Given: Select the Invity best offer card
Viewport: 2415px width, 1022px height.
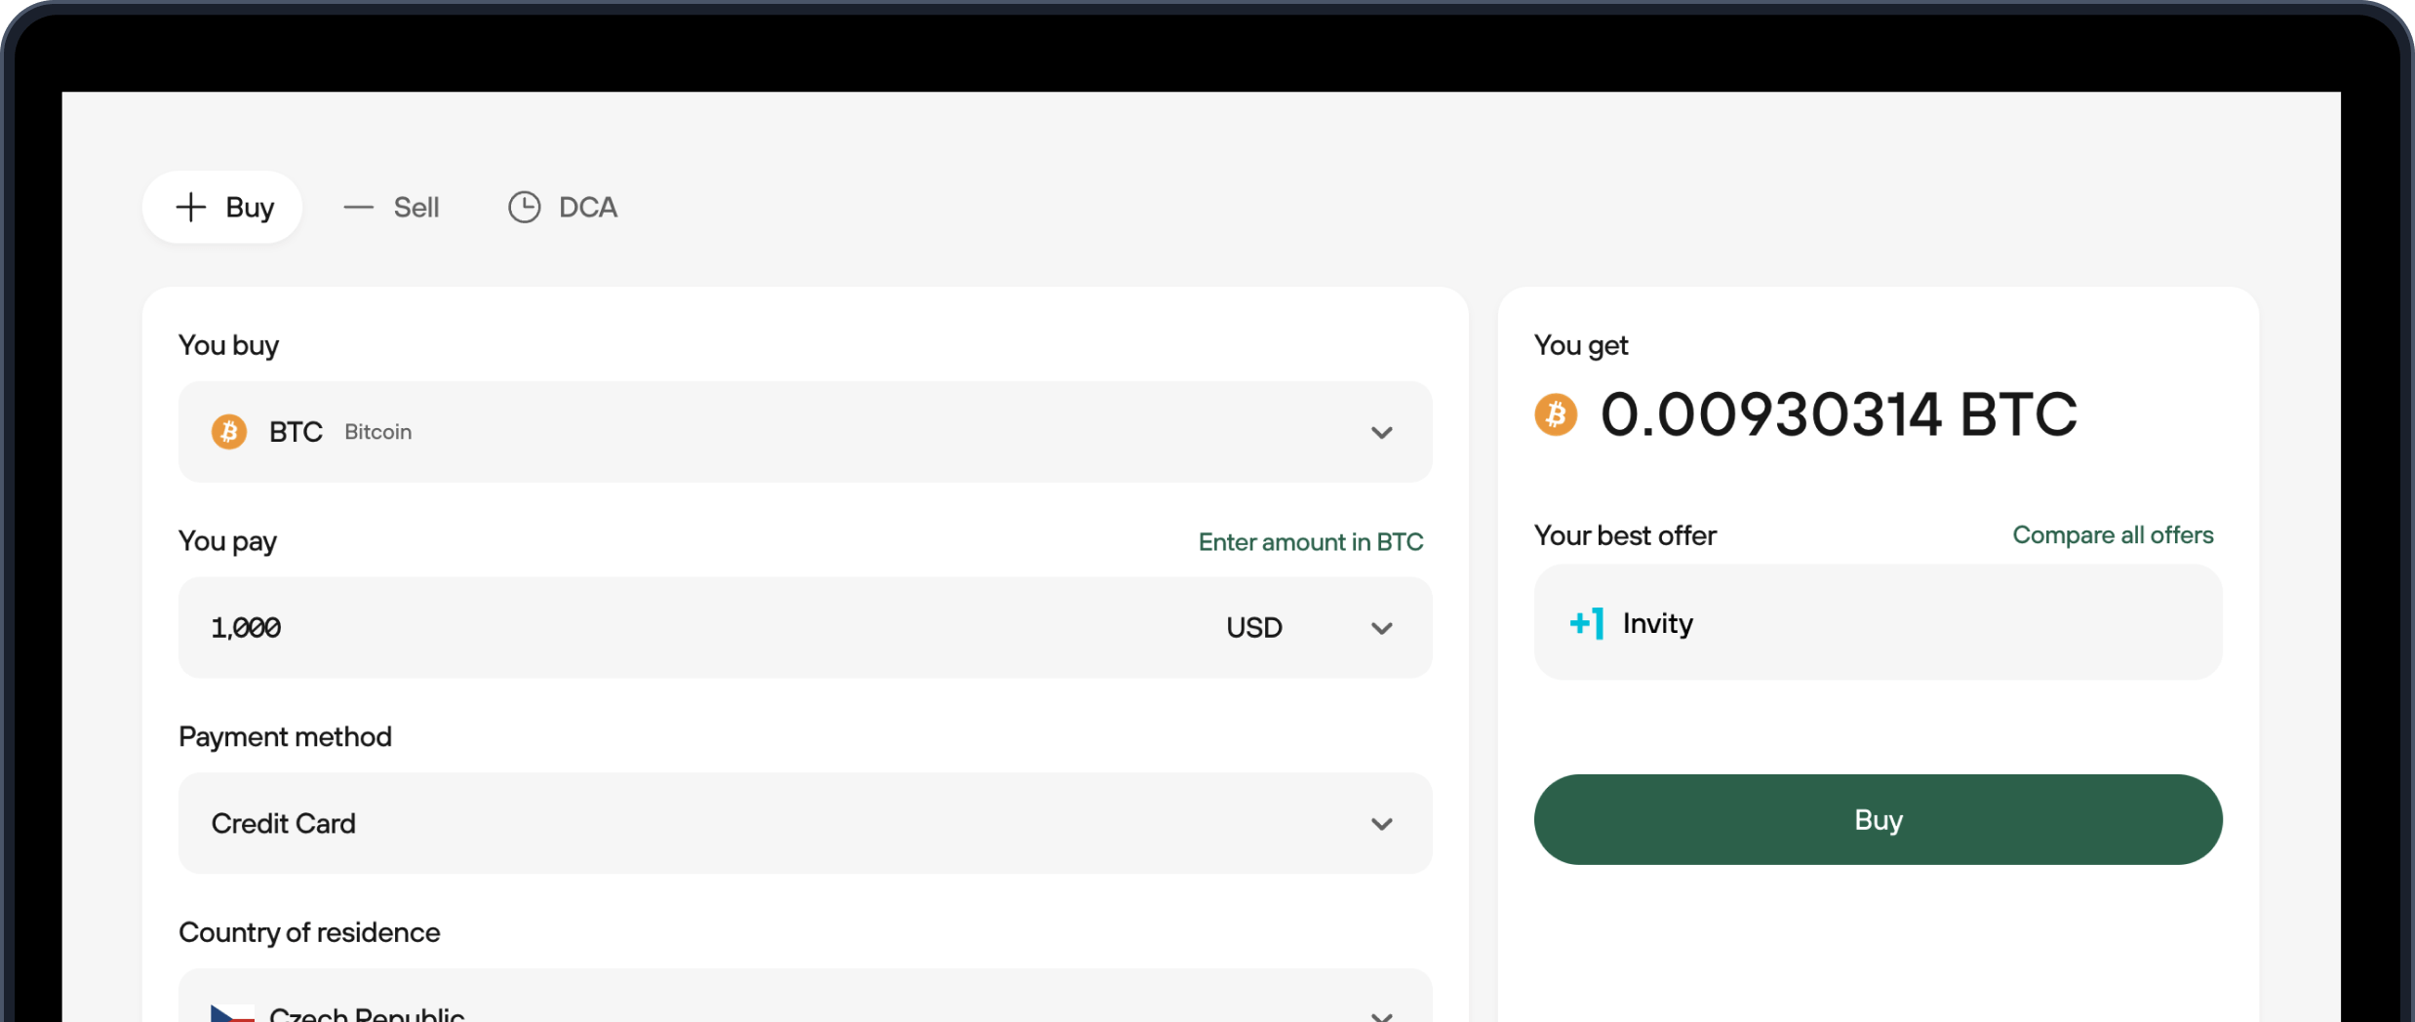Looking at the screenshot, I should click(1878, 622).
